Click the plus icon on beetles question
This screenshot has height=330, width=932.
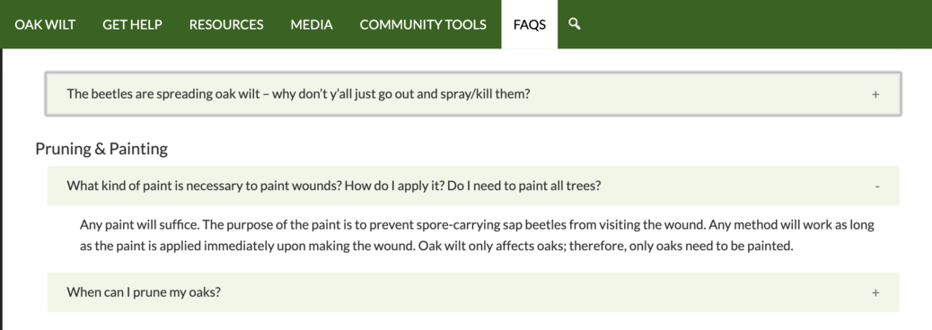(875, 94)
